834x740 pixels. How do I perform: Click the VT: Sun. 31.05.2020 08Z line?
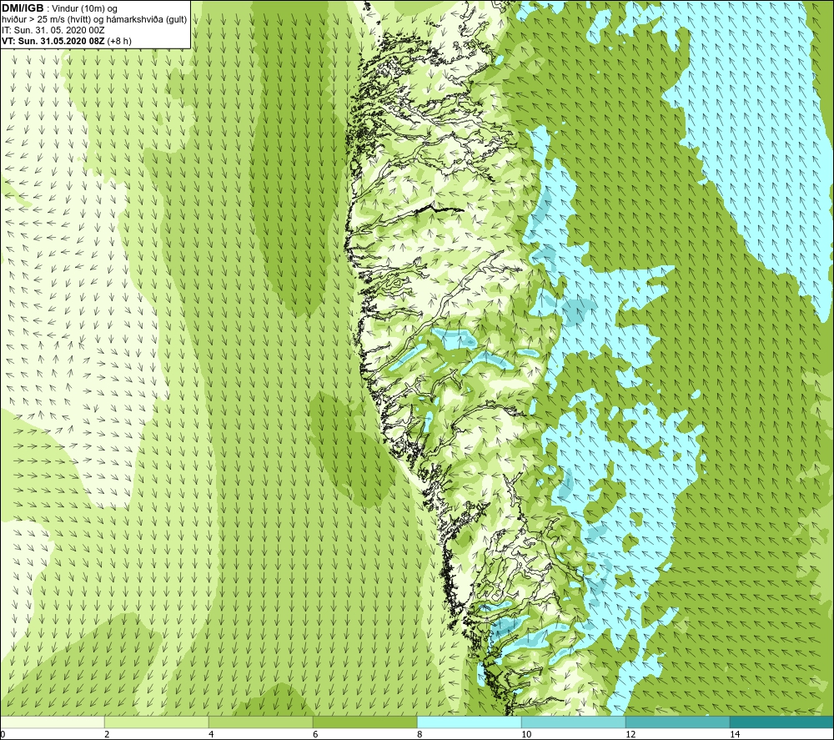pos(53,40)
